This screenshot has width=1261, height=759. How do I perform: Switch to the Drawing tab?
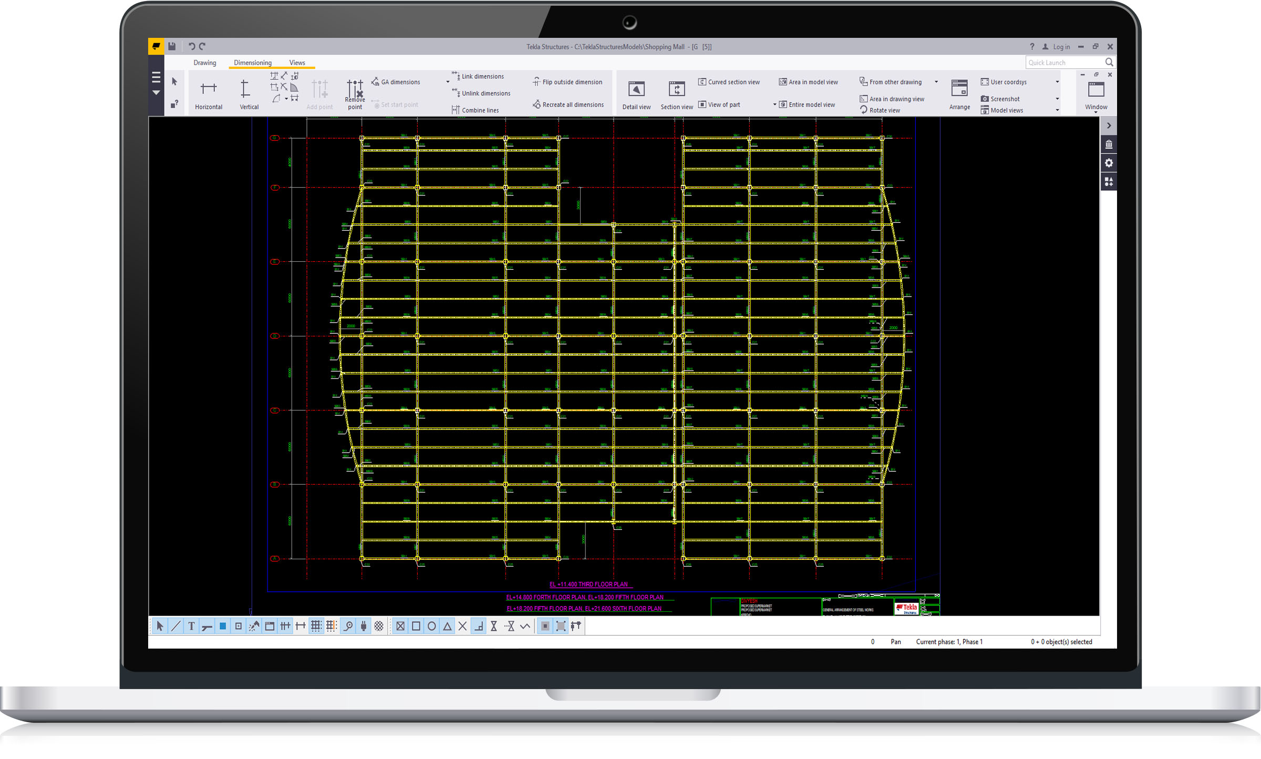coord(204,63)
